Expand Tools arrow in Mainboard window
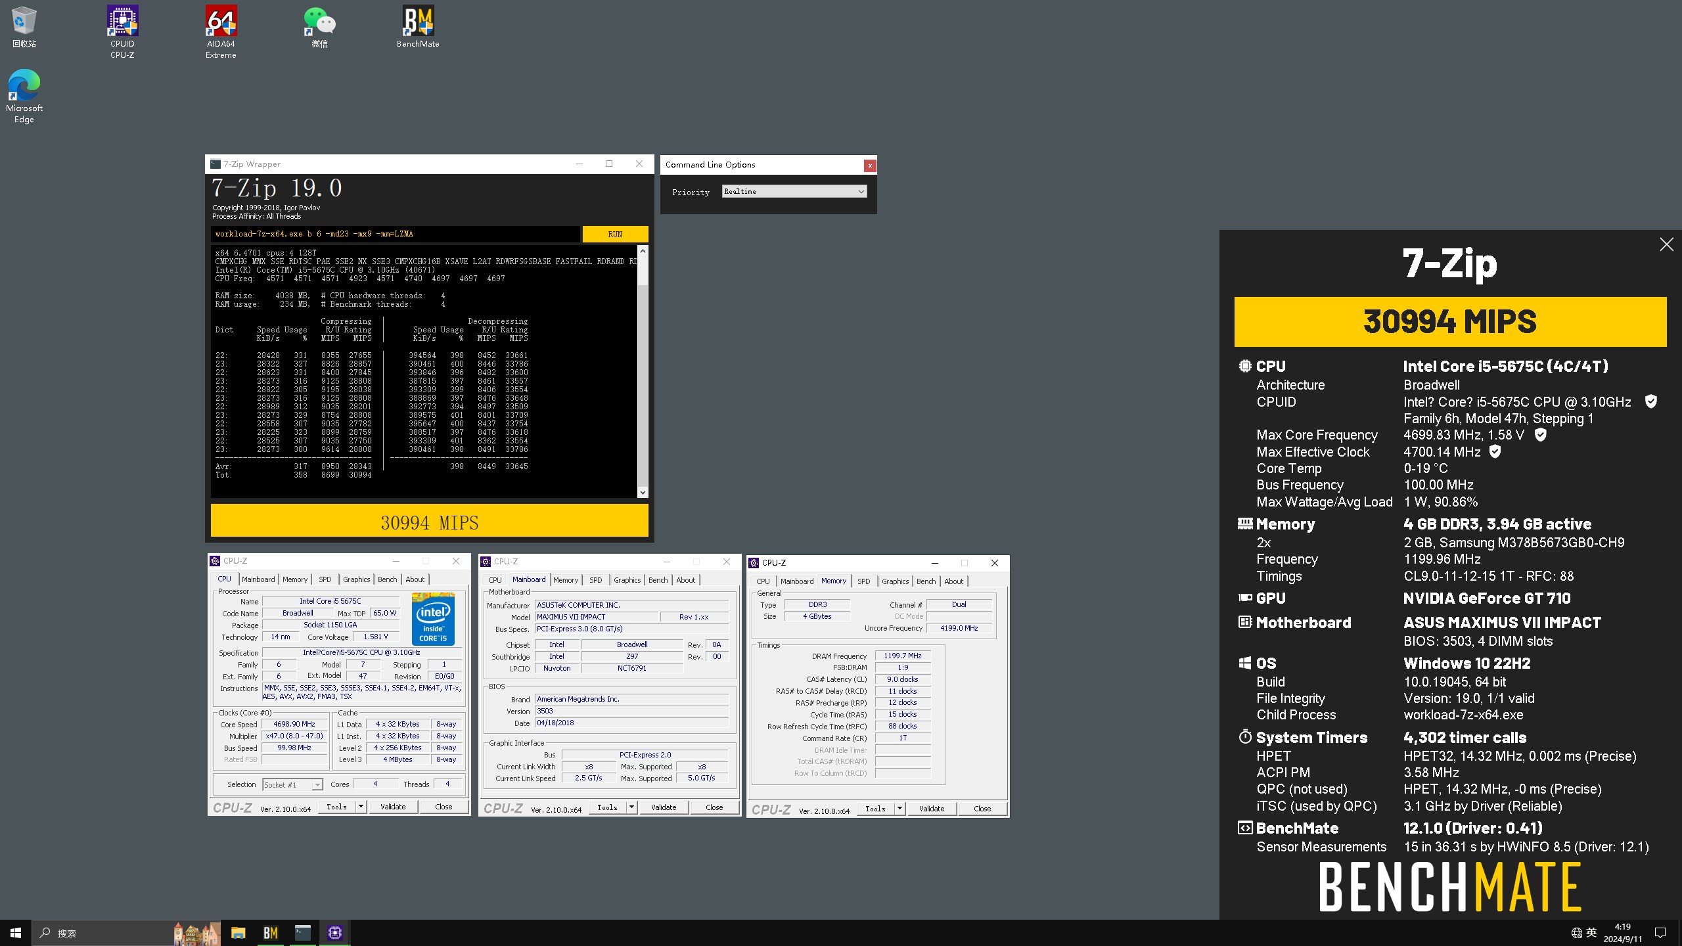 631,807
